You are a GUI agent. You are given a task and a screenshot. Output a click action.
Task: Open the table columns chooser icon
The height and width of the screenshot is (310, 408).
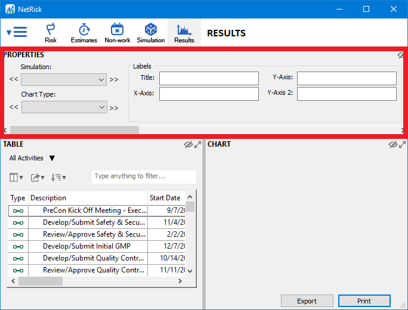point(16,177)
